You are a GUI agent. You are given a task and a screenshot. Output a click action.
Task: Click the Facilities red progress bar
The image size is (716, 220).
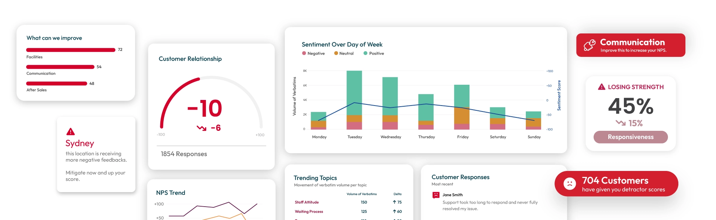(70, 50)
